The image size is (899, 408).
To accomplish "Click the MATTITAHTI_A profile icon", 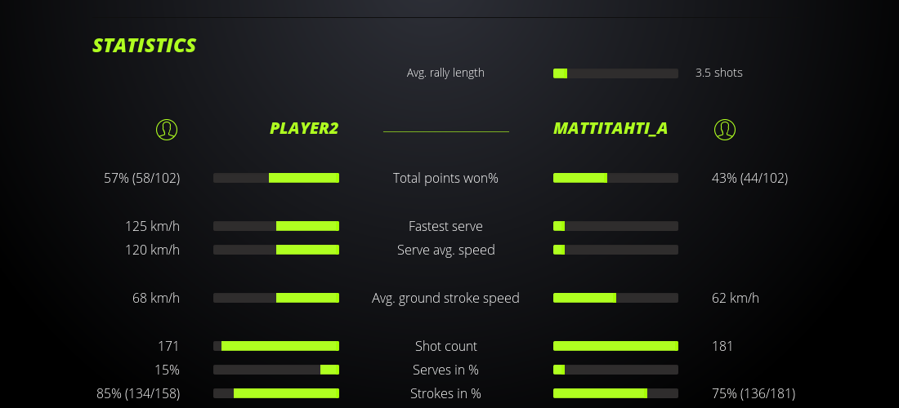I will click(x=724, y=129).
